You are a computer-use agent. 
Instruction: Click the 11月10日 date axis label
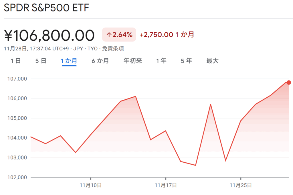point(91,185)
